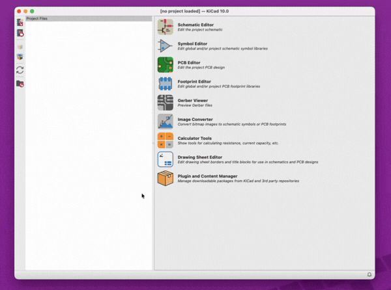Open the Plugin and Content Manager box icon

click(x=166, y=178)
